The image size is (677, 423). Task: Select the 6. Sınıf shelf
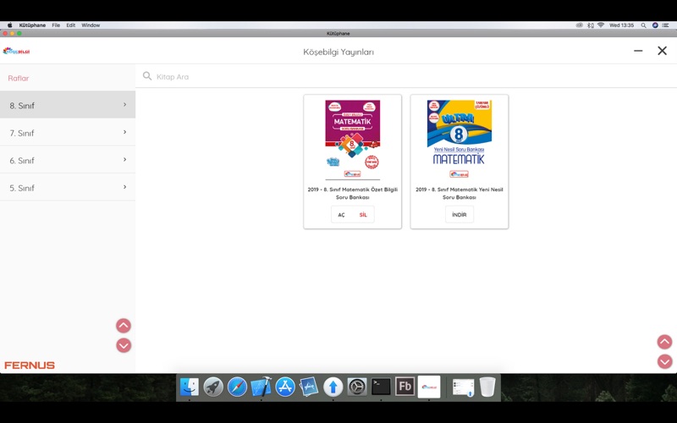(x=68, y=160)
